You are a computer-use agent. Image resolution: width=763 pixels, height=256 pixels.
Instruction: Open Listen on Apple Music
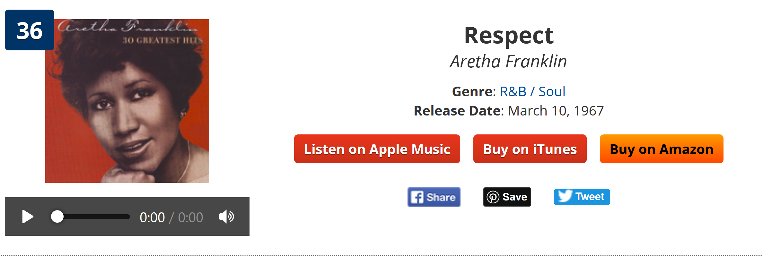click(x=377, y=149)
